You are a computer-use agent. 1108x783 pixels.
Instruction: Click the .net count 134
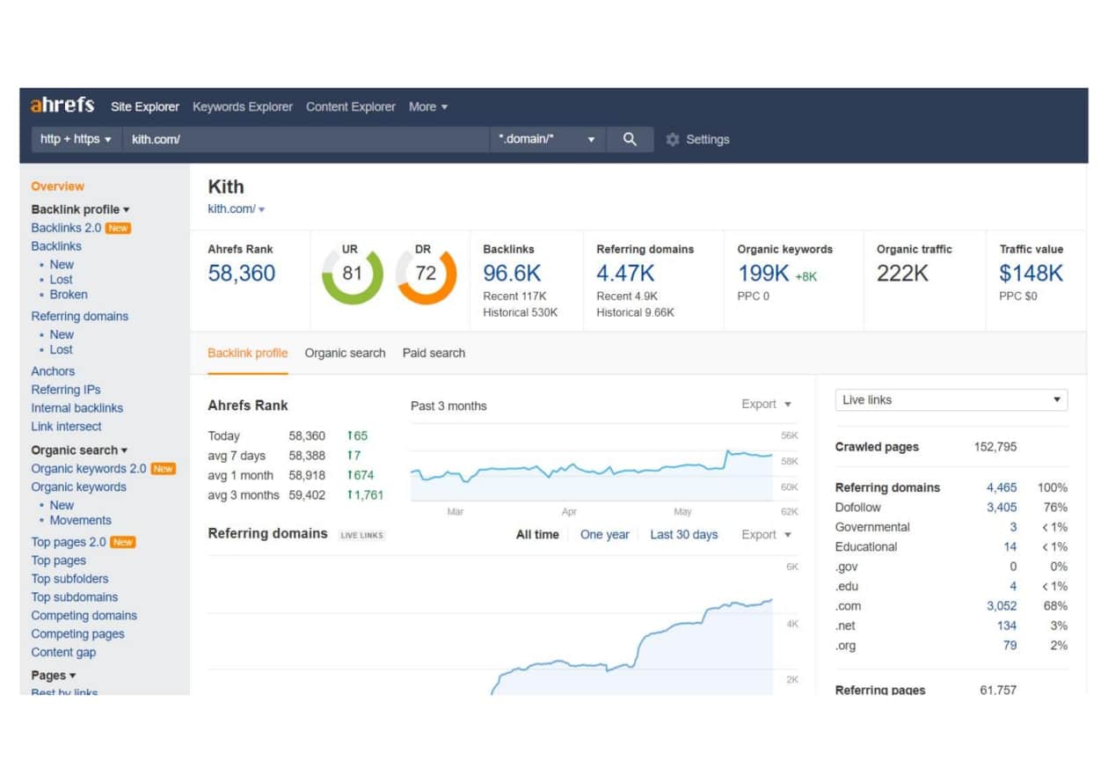(x=1007, y=626)
